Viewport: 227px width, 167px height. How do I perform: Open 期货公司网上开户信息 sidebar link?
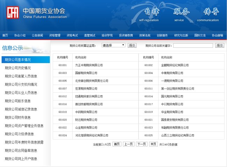tap(21, 159)
